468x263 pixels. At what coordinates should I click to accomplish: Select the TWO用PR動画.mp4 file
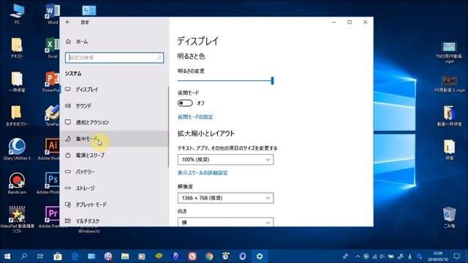point(449,53)
